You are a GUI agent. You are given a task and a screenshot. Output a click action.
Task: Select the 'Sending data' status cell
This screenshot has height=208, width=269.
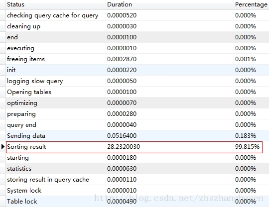point(56,136)
